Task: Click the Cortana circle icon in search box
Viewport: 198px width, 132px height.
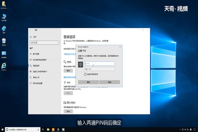Action: click(x=7, y=129)
